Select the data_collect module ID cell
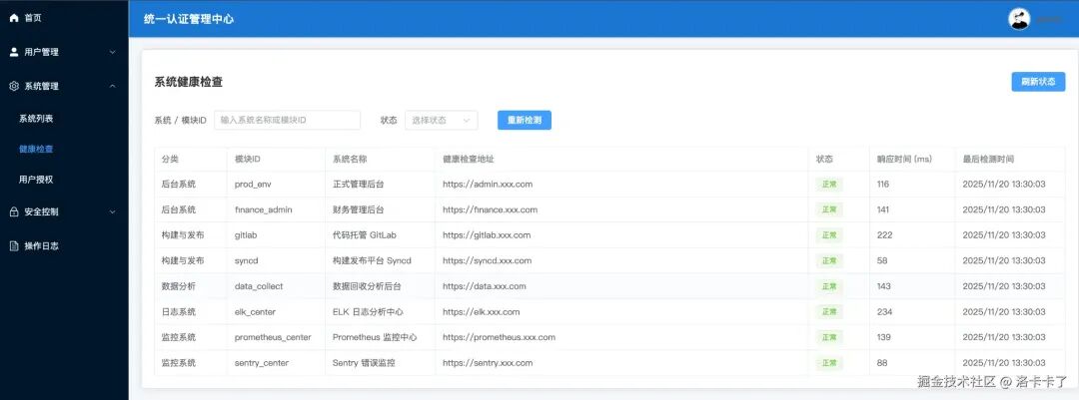 point(259,286)
